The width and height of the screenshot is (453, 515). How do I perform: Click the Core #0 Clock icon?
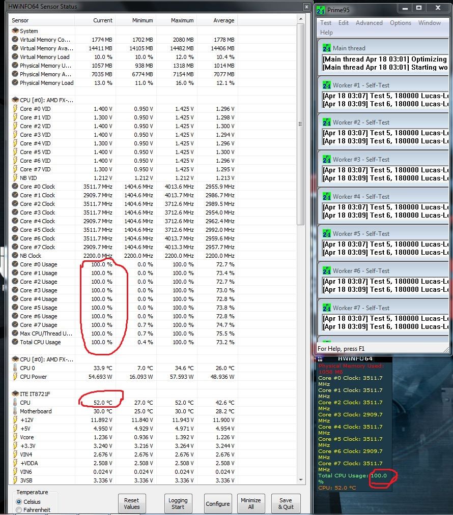click(x=15, y=187)
